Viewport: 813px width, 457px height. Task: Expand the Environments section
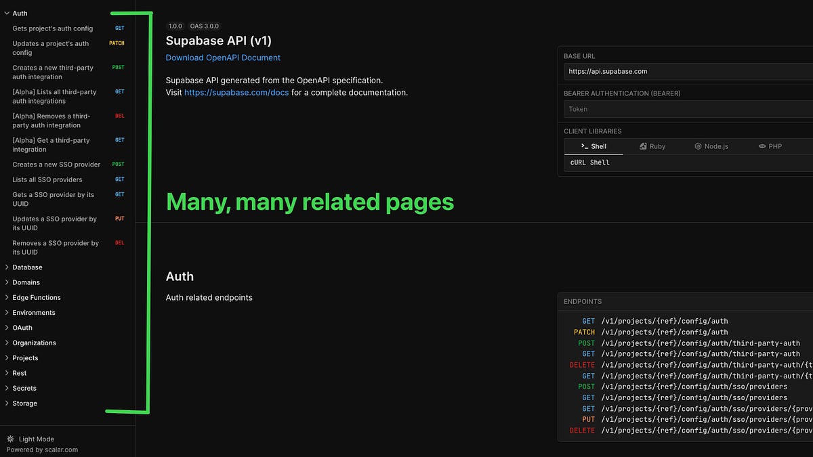tap(34, 313)
